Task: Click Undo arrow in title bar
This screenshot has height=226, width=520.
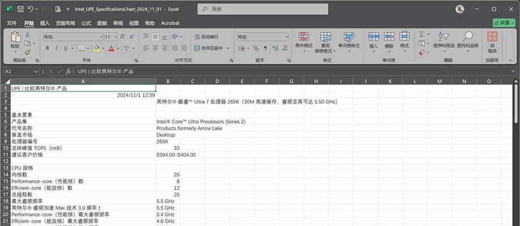Action: coord(31,9)
